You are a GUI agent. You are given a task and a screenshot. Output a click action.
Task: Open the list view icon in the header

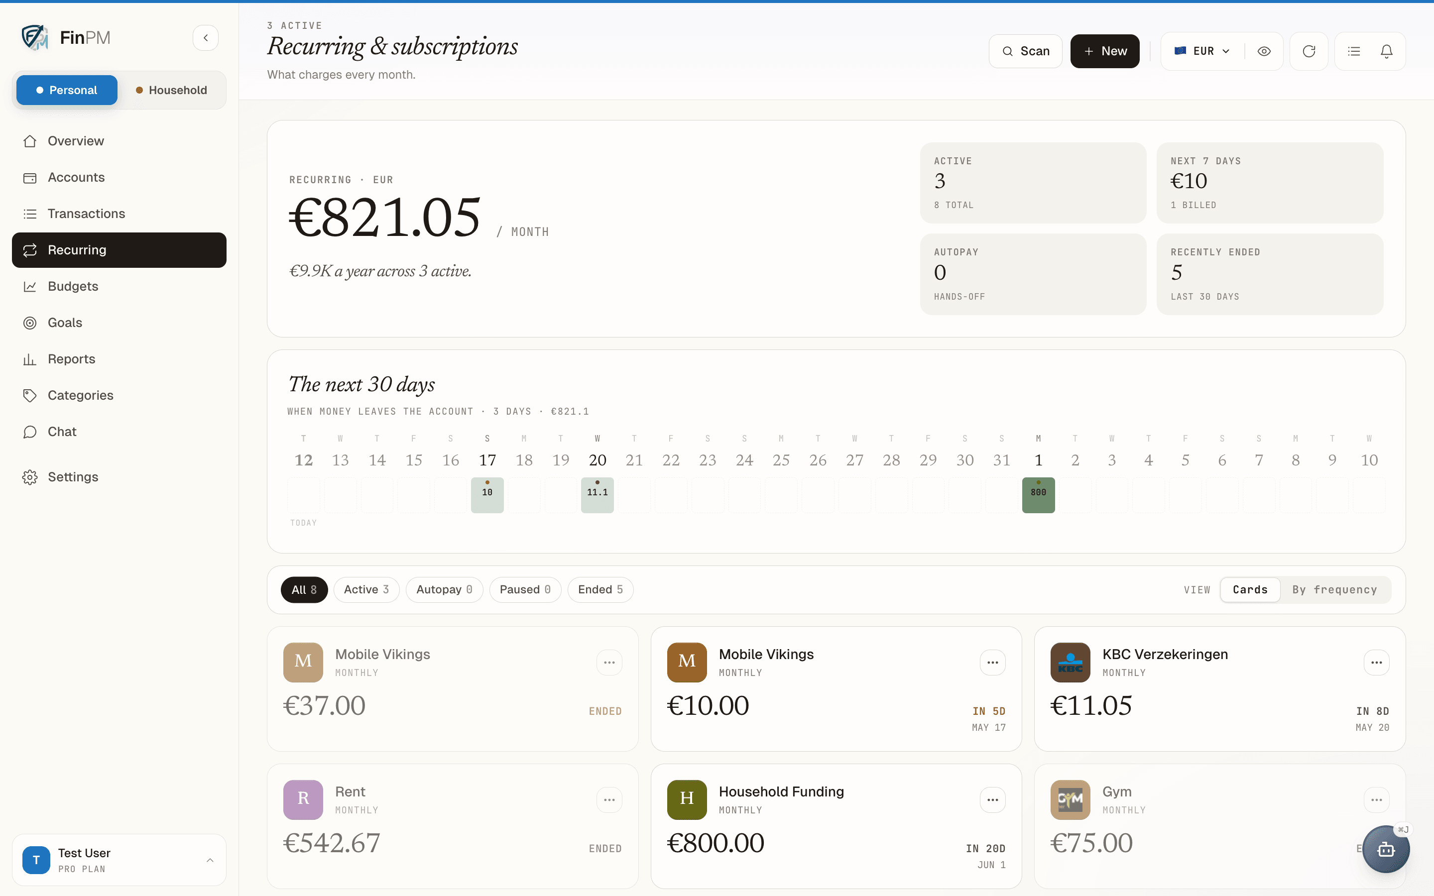tap(1354, 51)
